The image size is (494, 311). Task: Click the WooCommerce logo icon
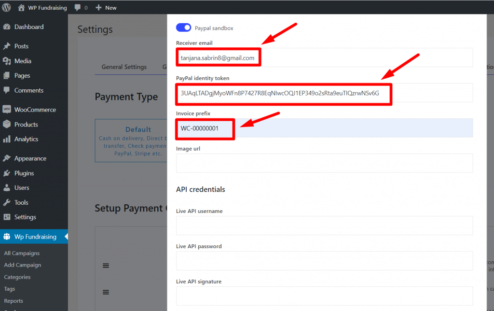(7, 110)
